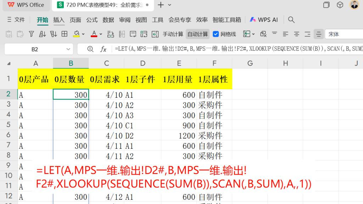363x204 pixels.
Task: Click the fx insert function icon
Action: coord(103,49)
